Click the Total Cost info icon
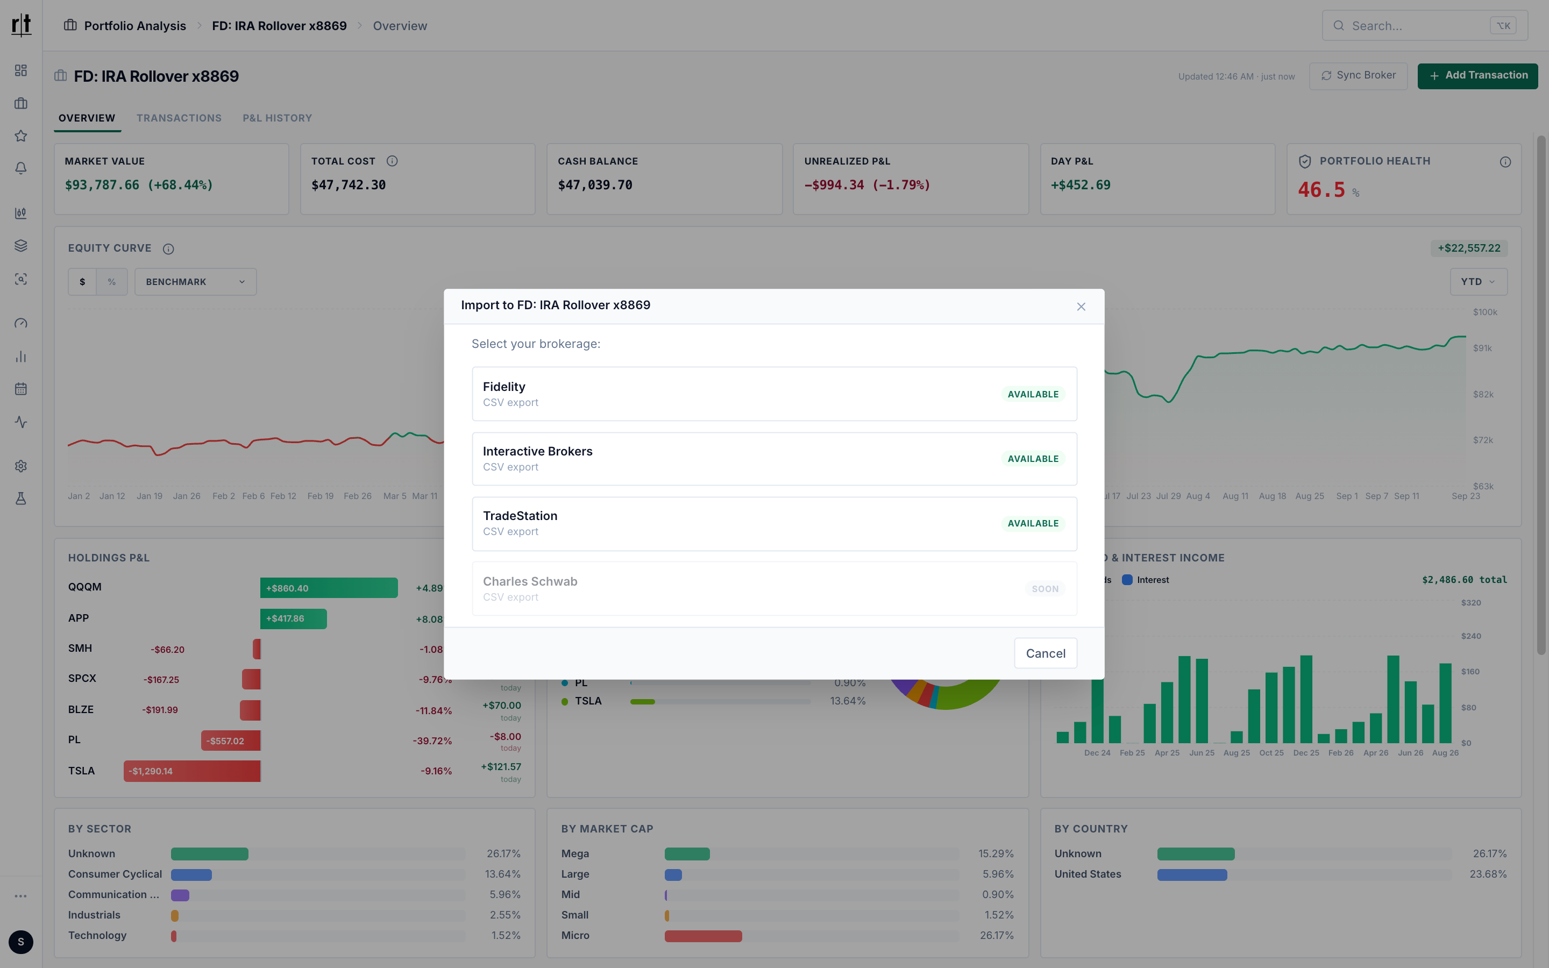The image size is (1549, 968). (x=393, y=161)
